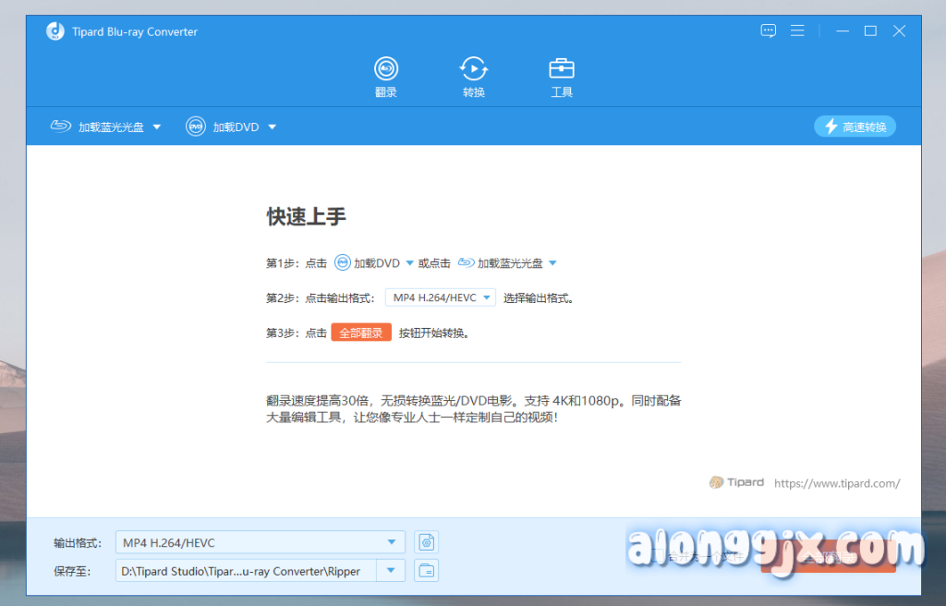Open output format settings icon beside 输出格式
This screenshot has width=946, height=606.
426,542
